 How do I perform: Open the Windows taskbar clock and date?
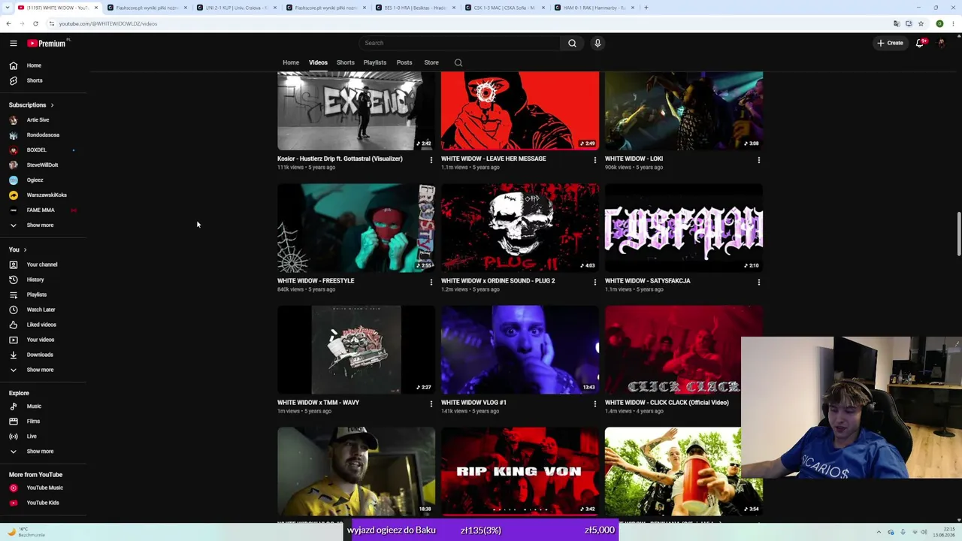coord(945,532)
